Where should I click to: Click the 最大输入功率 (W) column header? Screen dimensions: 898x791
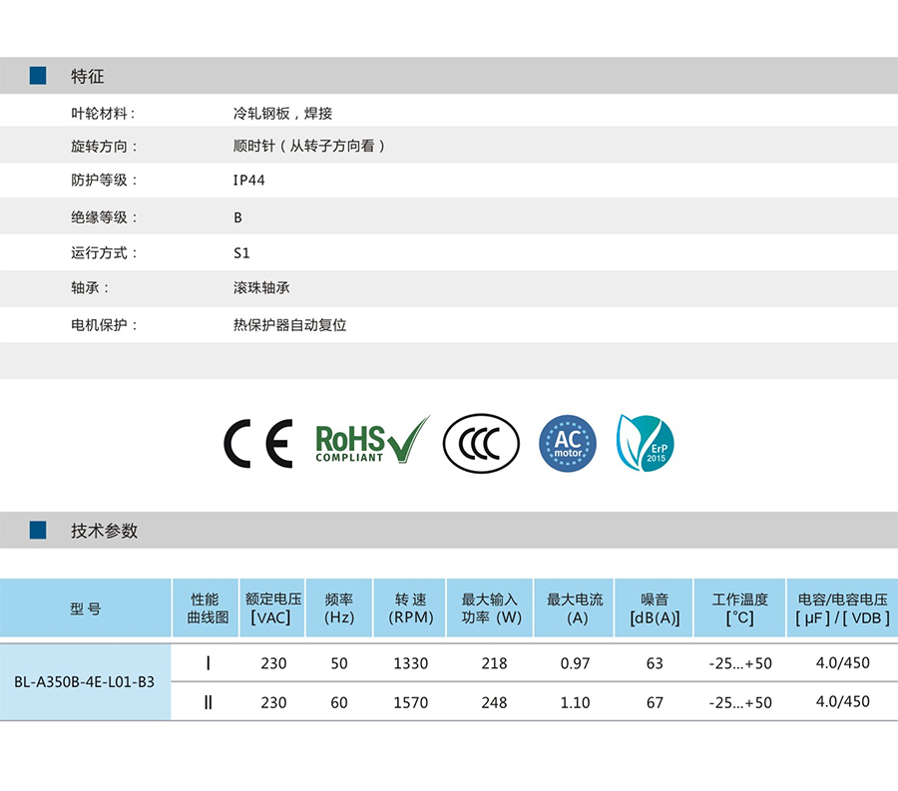pos(490,608)
